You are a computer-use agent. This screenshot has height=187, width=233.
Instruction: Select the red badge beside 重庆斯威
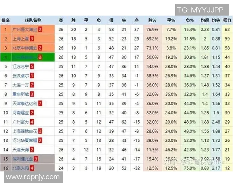tap(32, 94)
